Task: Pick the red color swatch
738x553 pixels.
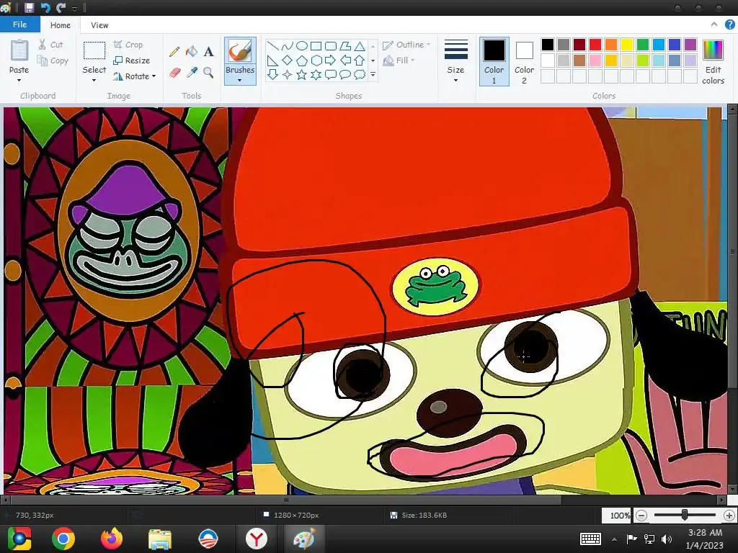Action: 595,45
